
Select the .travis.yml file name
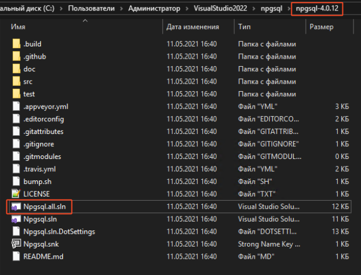(x=40, y=169)
